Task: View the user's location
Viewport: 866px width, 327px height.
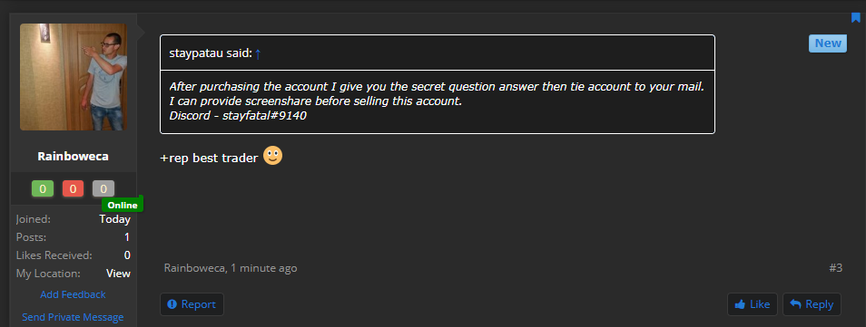Action: (118, 274)
